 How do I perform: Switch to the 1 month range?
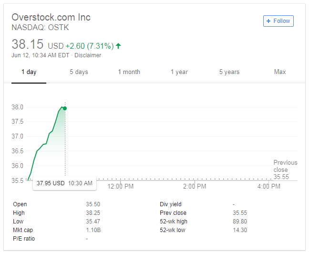[129, 72]
